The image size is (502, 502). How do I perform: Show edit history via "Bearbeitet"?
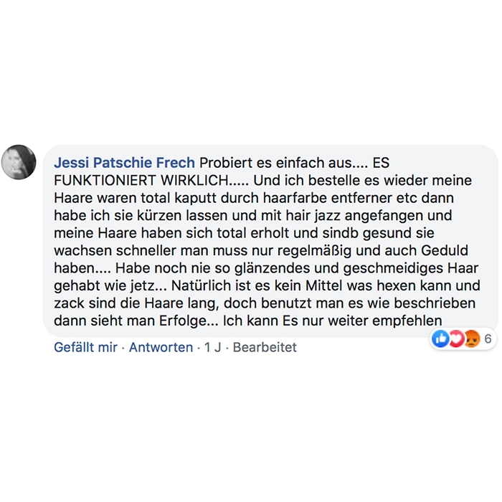point(265,347)
